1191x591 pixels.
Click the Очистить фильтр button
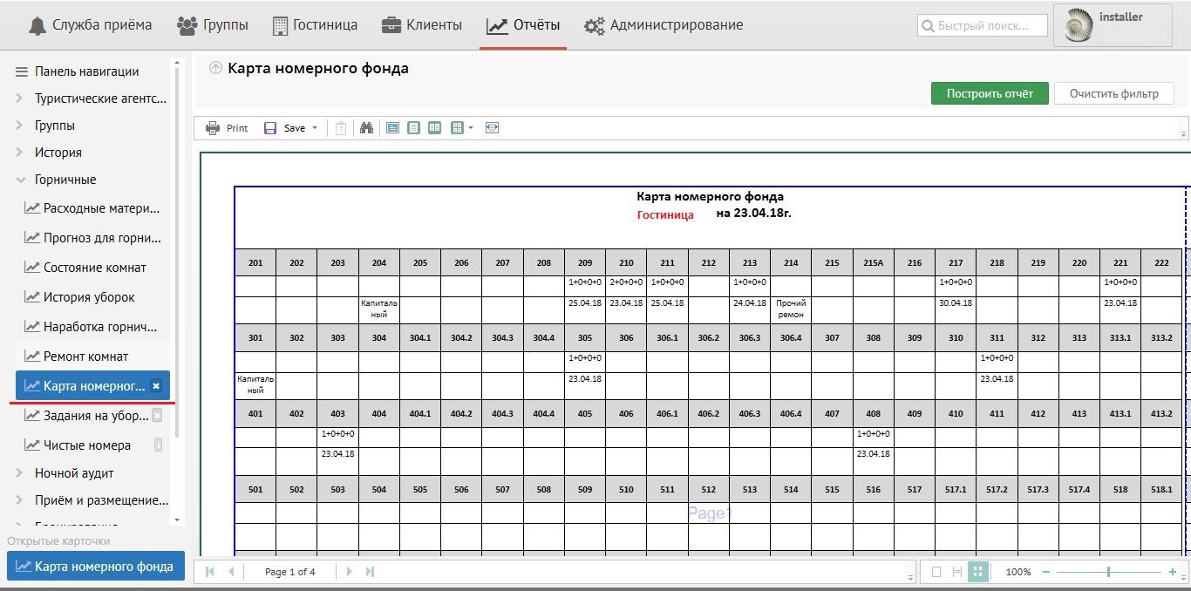[1113, 93]
